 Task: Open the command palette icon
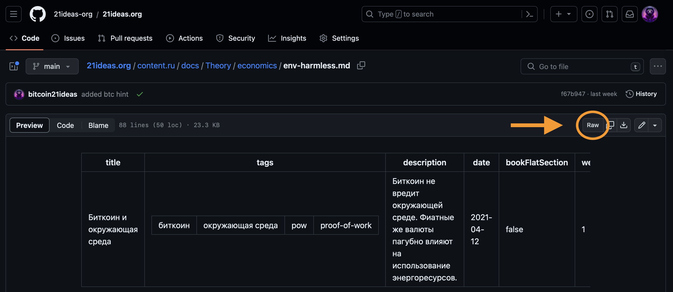pos(529,14)
